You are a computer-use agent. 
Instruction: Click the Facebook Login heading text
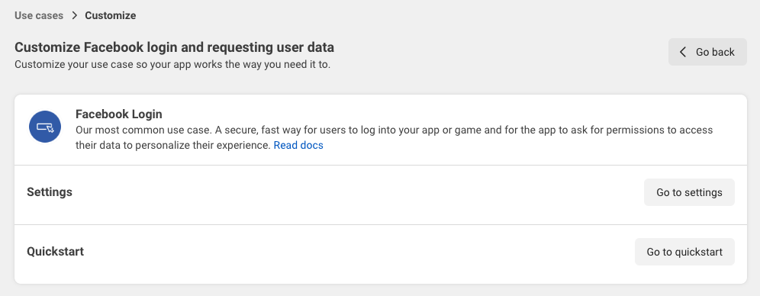pyautogui.click(x=119, y=114)
